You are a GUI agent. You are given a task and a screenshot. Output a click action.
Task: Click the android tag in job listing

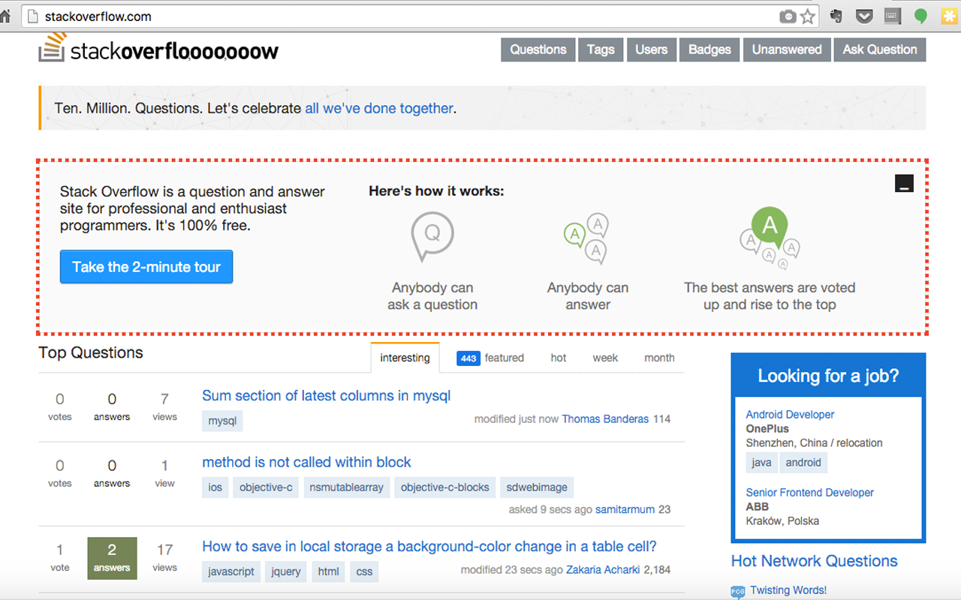click(803, 463)
